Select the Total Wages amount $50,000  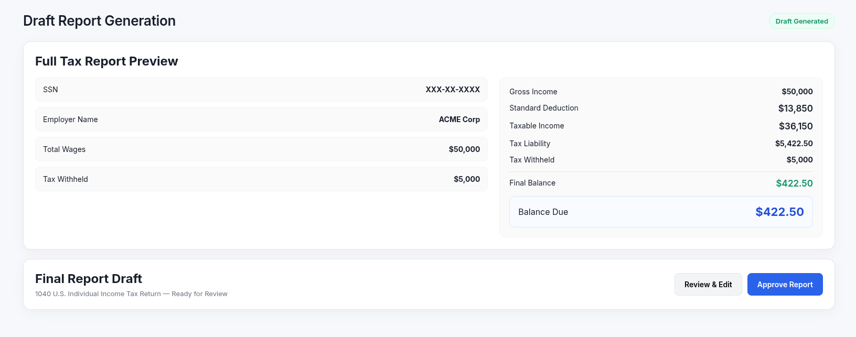[464, 149]
